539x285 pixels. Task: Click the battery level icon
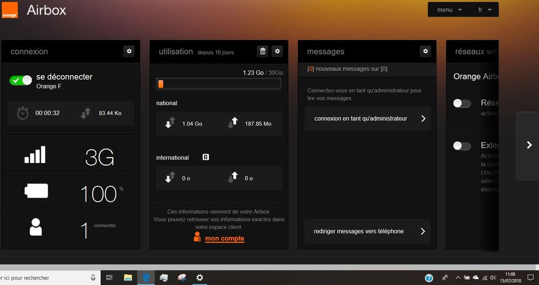coord(36,191)
